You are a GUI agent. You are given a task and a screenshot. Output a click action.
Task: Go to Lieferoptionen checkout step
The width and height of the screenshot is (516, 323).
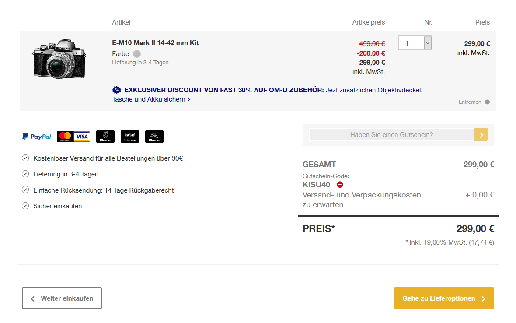(444, 298)
